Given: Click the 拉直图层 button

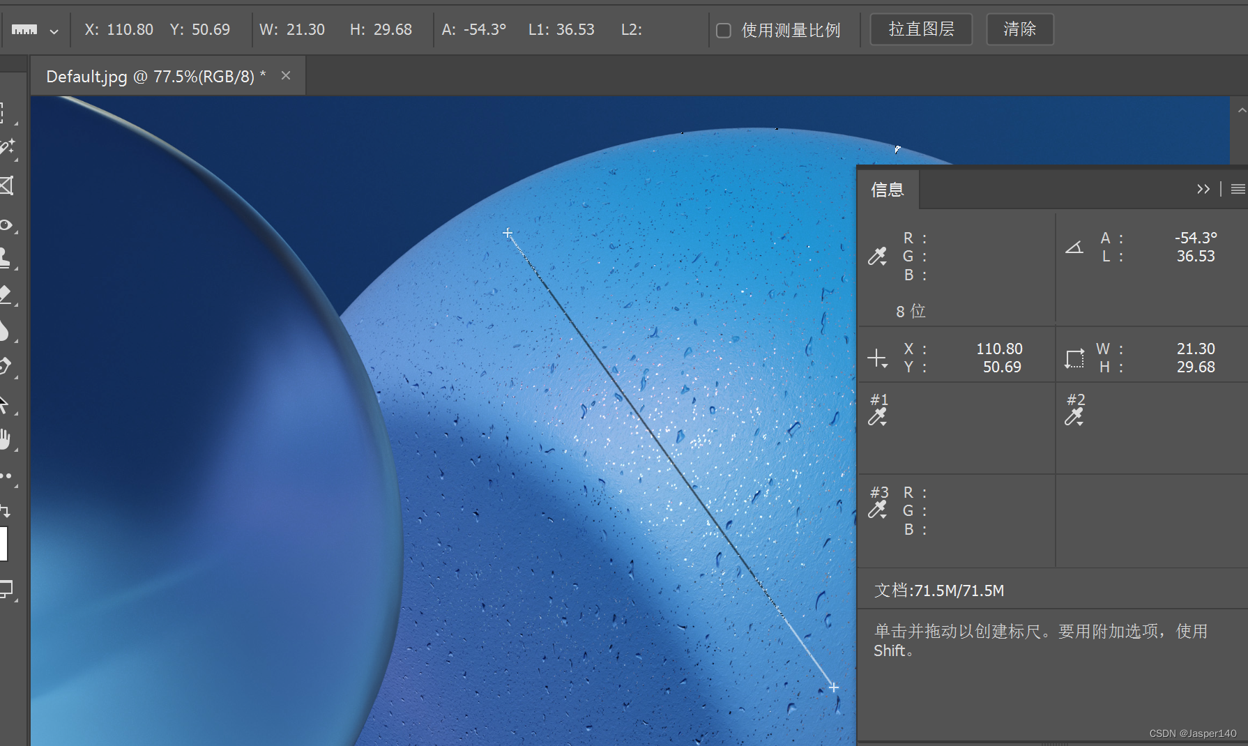Looking at the screenshot, I should (x=921, y=29).
